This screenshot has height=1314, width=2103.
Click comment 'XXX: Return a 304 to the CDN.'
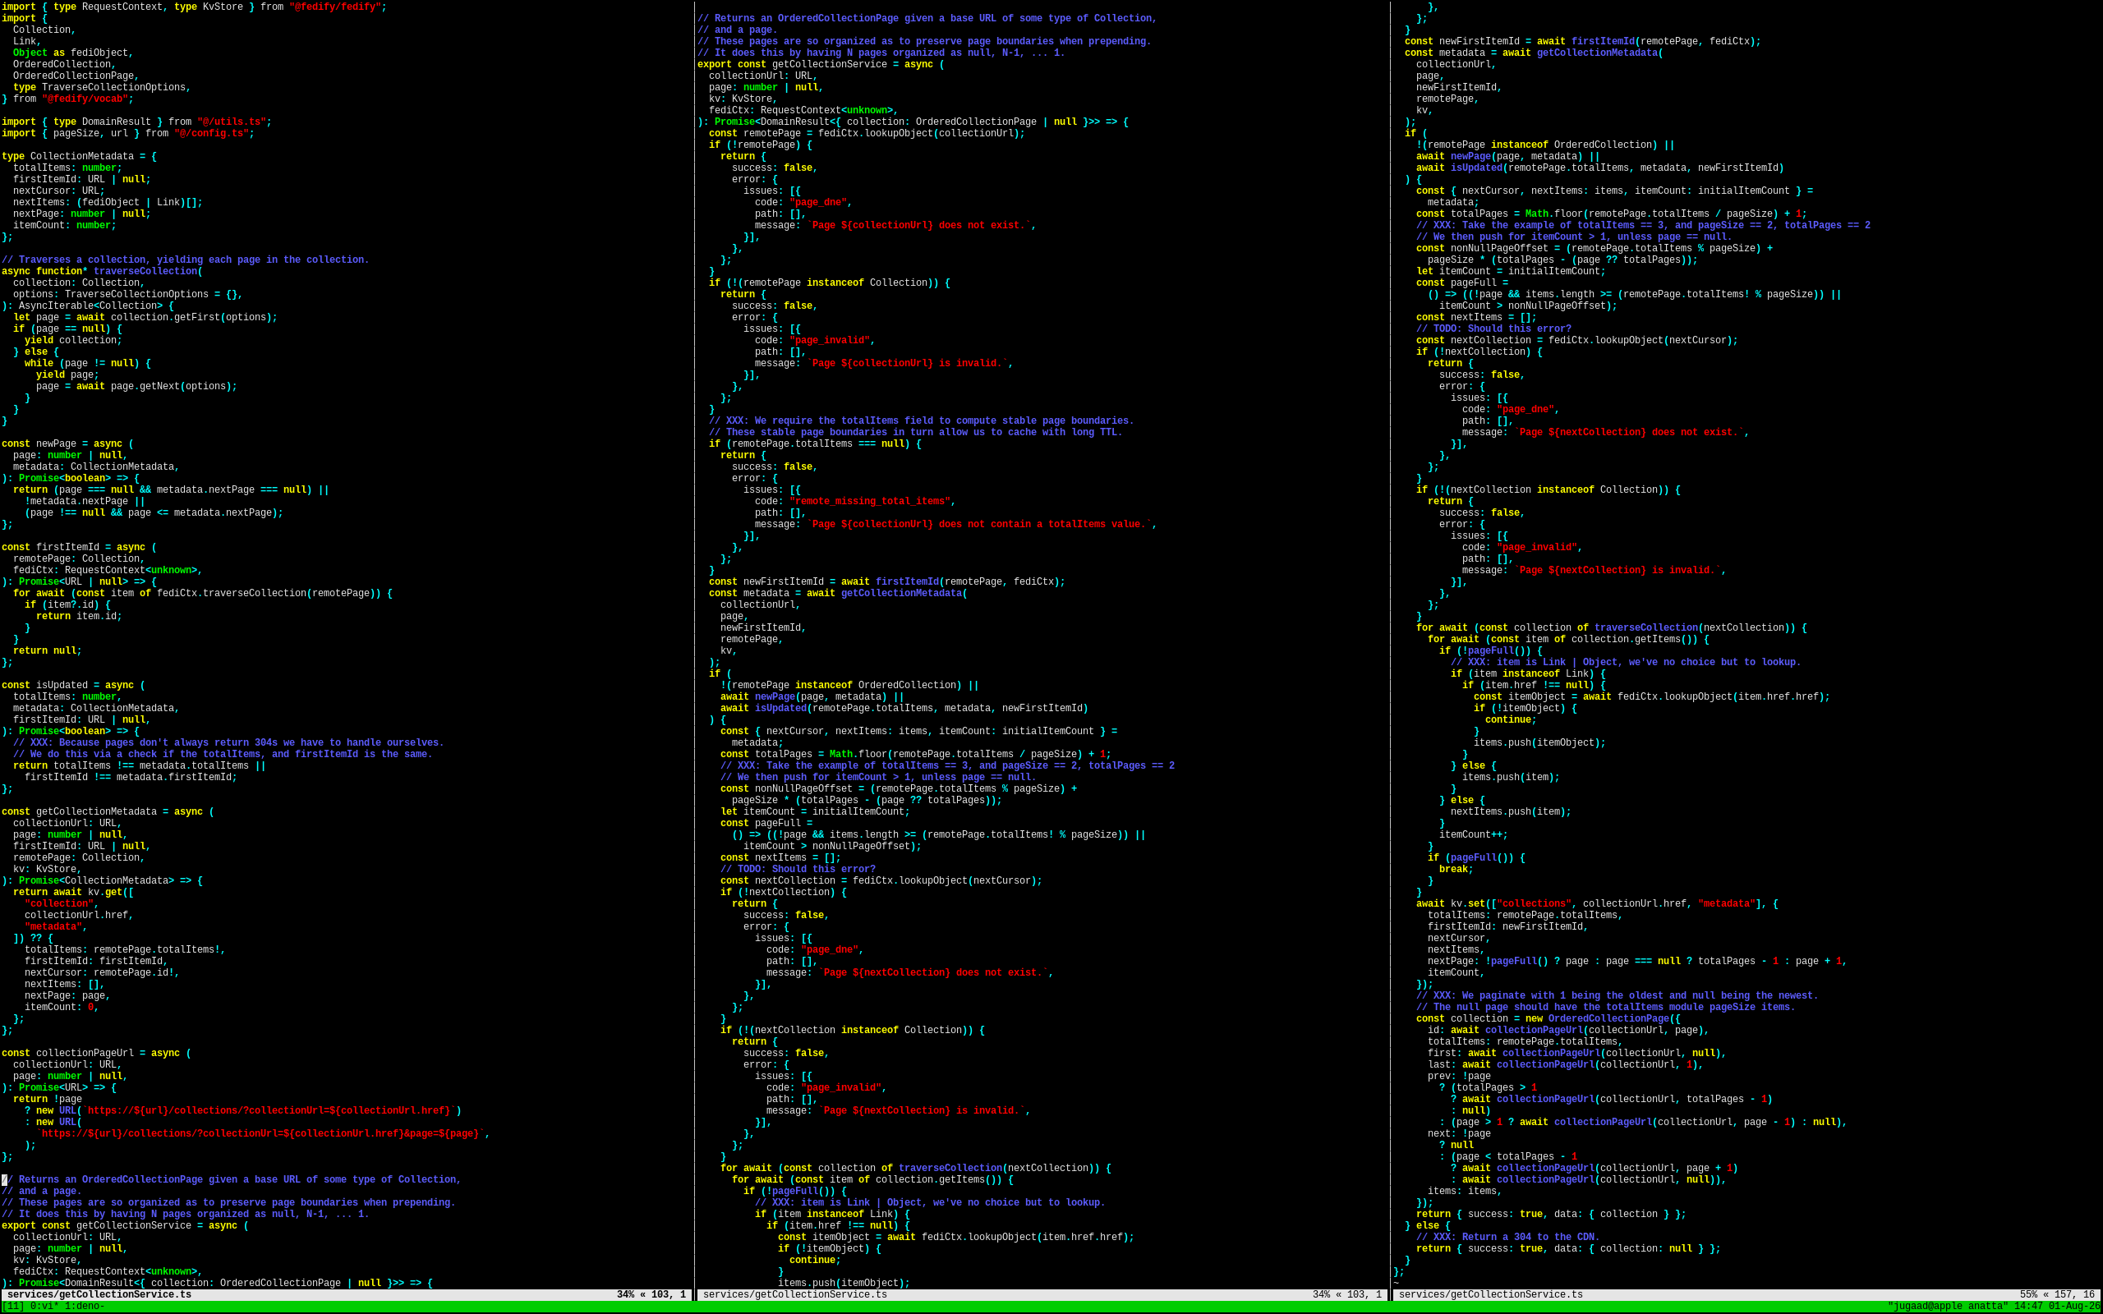click(1507, 1238)
